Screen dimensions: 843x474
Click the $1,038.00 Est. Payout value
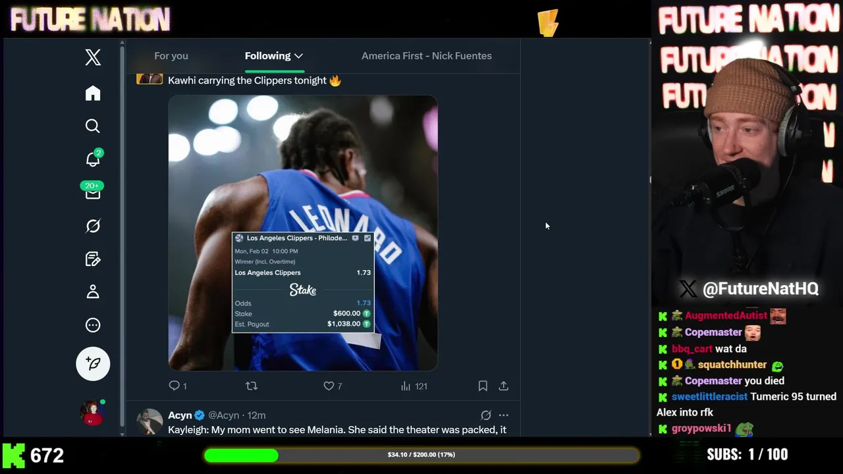click(x=344, y=324)
